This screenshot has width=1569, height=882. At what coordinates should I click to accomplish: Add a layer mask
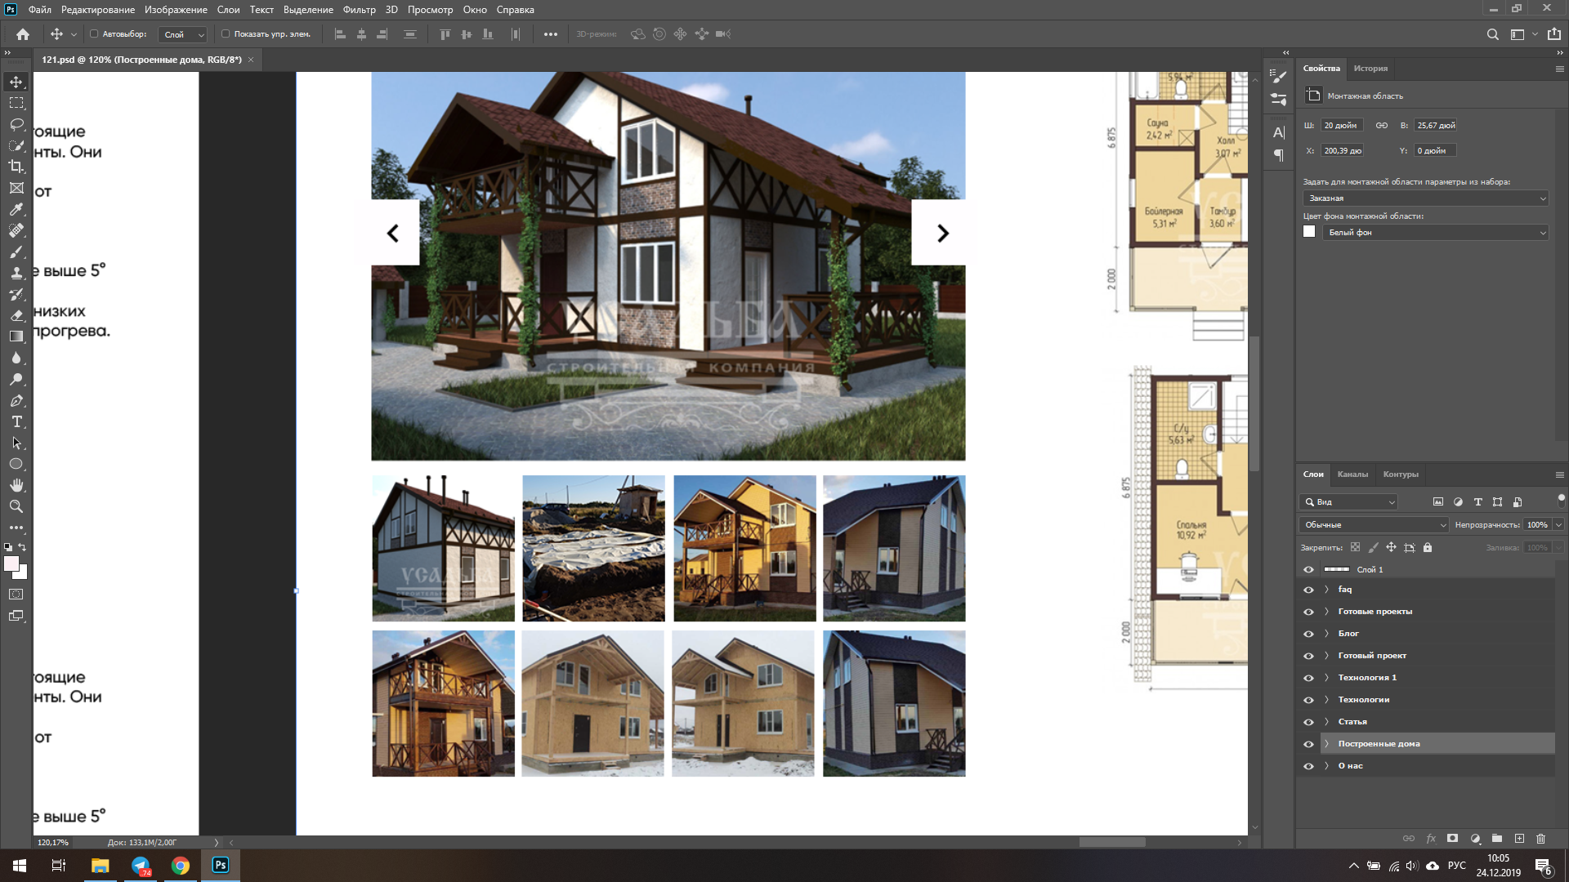[1452, 839]
